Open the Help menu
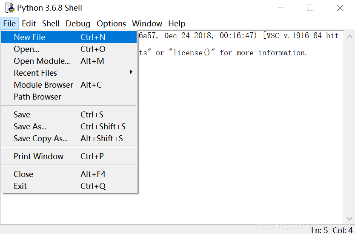Image resolution: width=355 pixels, height=234 pixels. tap(177, 24)
